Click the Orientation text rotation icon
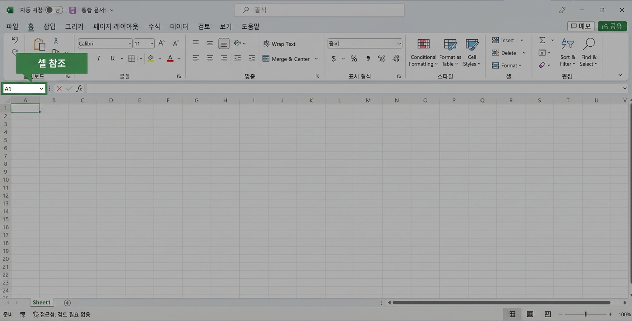The image size is (632, 321). pyautogui.click(x=238, y=43)
